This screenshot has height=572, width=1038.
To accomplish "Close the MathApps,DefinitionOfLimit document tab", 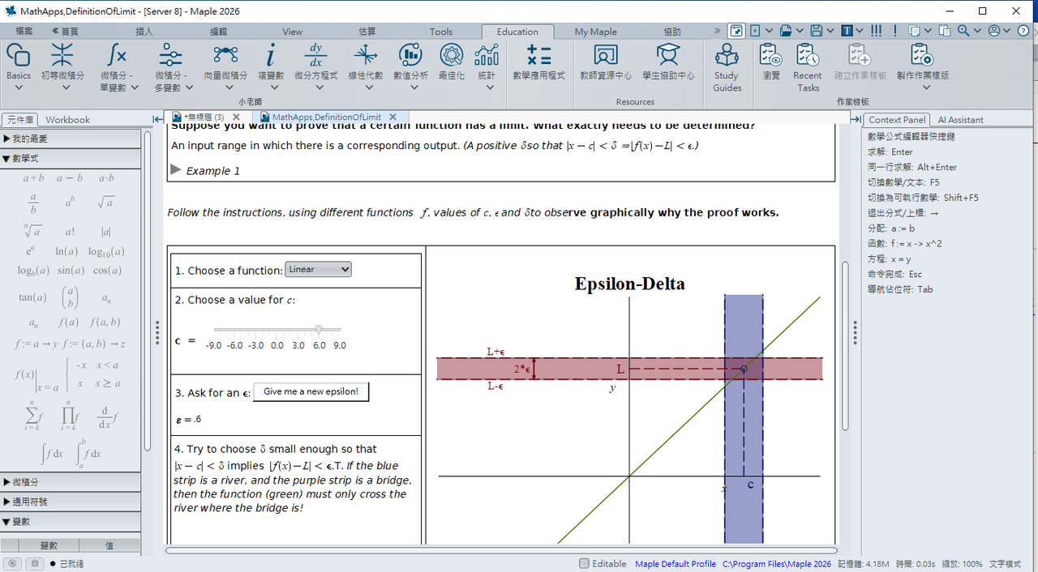I will click(392, 117).
